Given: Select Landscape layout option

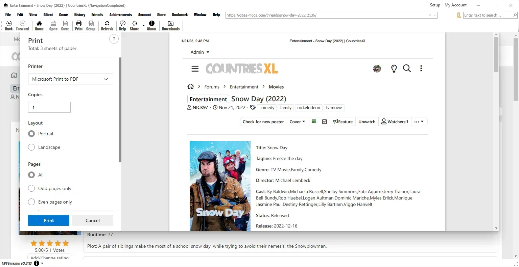Looking at the screenshot, I should [31, 147].
